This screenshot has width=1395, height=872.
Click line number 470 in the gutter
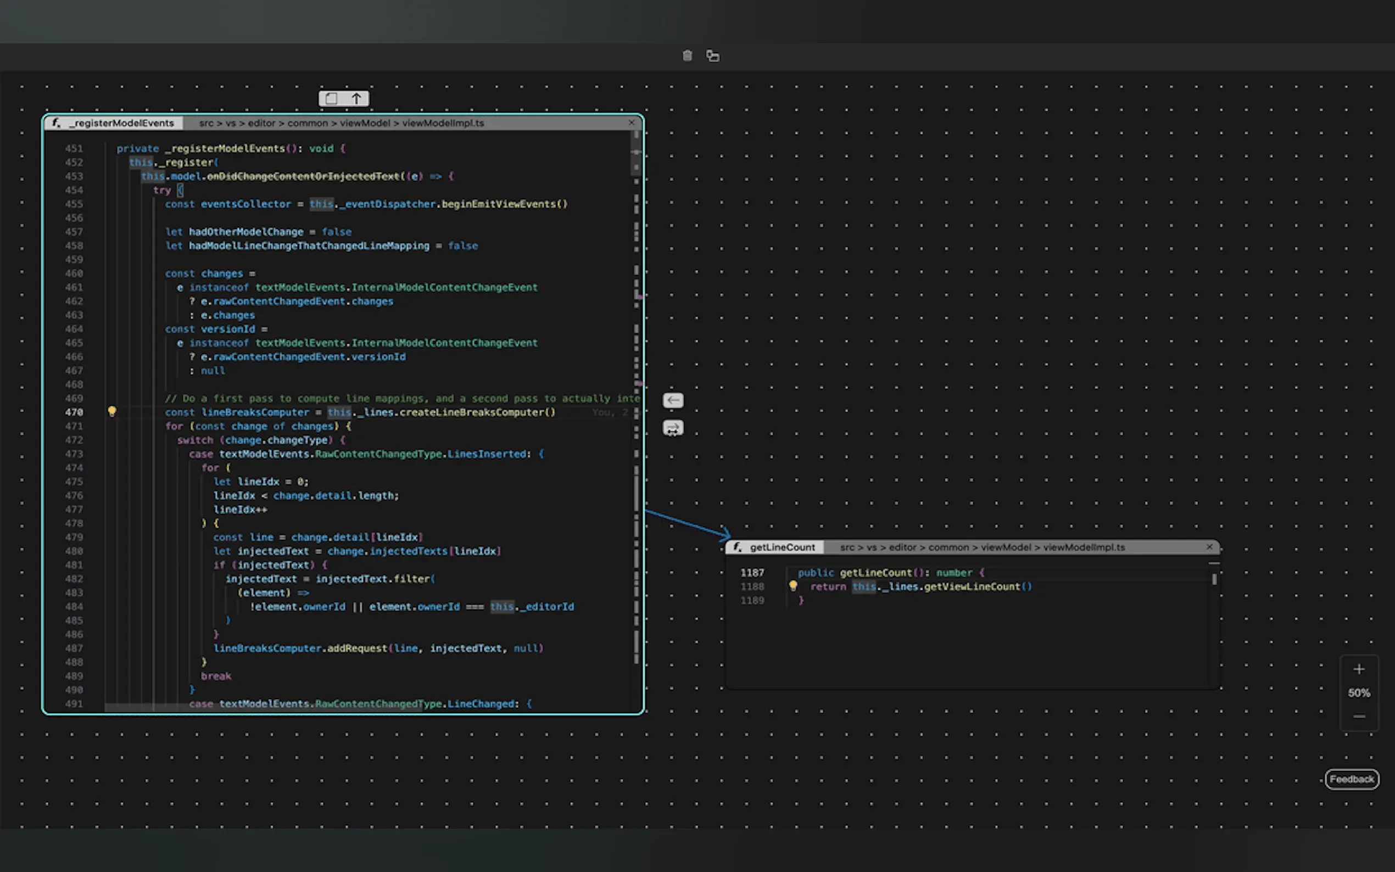[74, 412]
